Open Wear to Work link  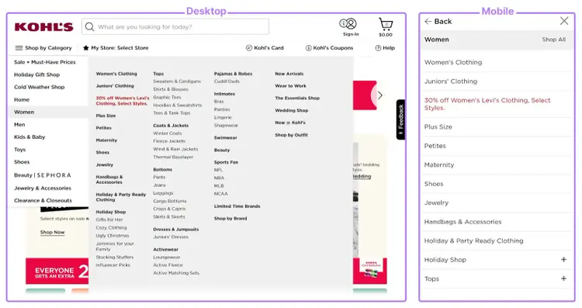pos(291,85)
